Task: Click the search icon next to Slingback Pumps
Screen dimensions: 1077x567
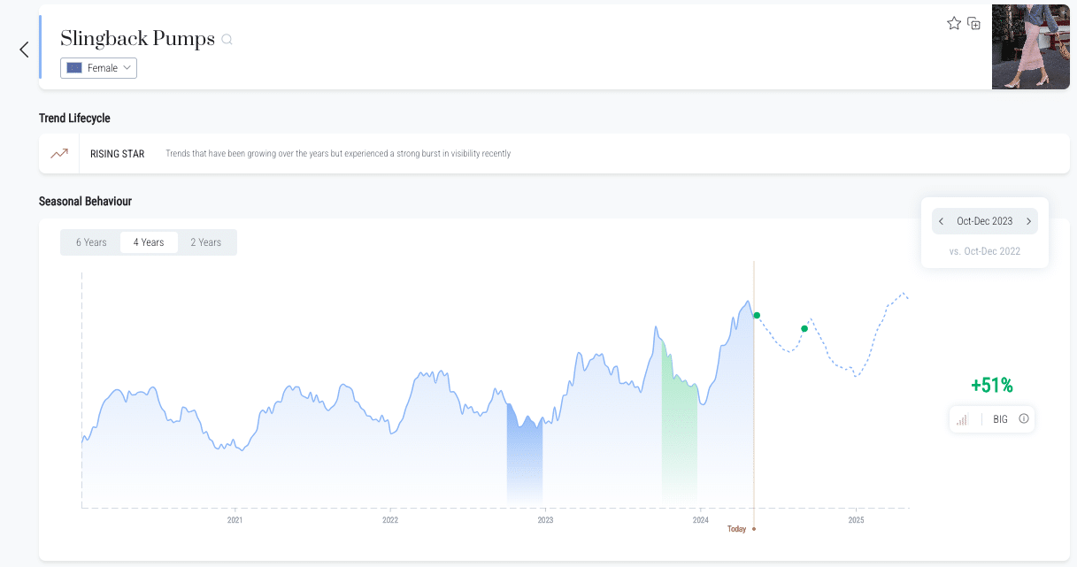Action: (x=227, y=40)
